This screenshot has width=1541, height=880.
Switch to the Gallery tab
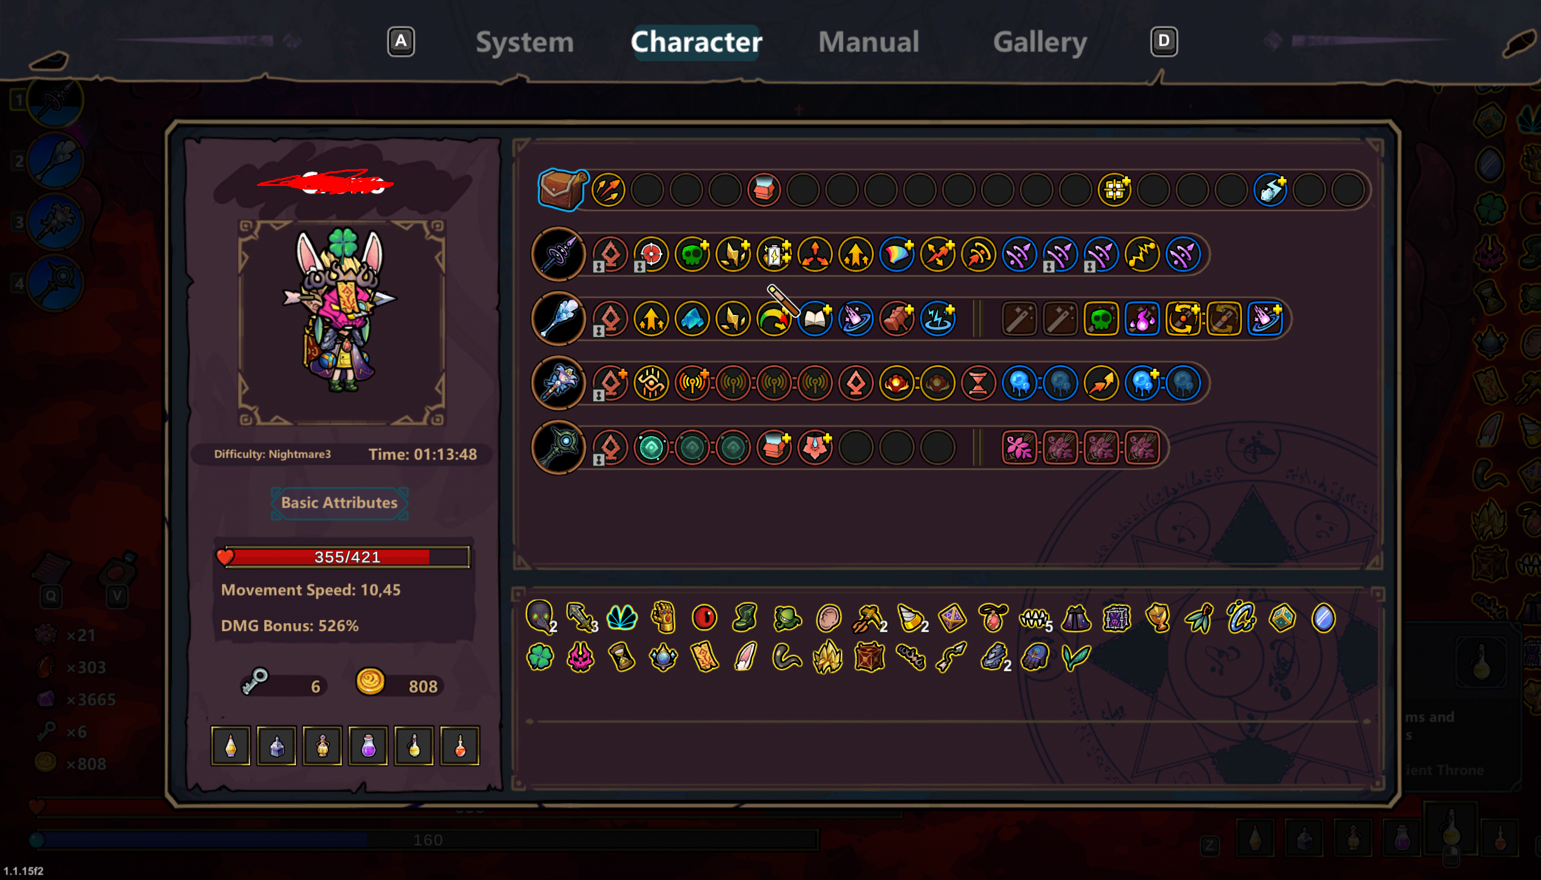(1040, 42)
